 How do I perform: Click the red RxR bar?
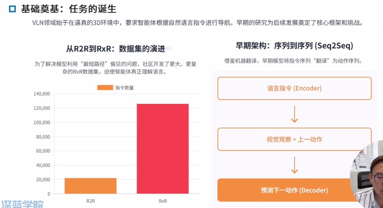(x=163, y=148)
